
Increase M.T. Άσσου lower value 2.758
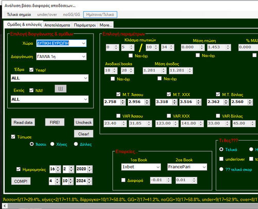tap(123, 100)
